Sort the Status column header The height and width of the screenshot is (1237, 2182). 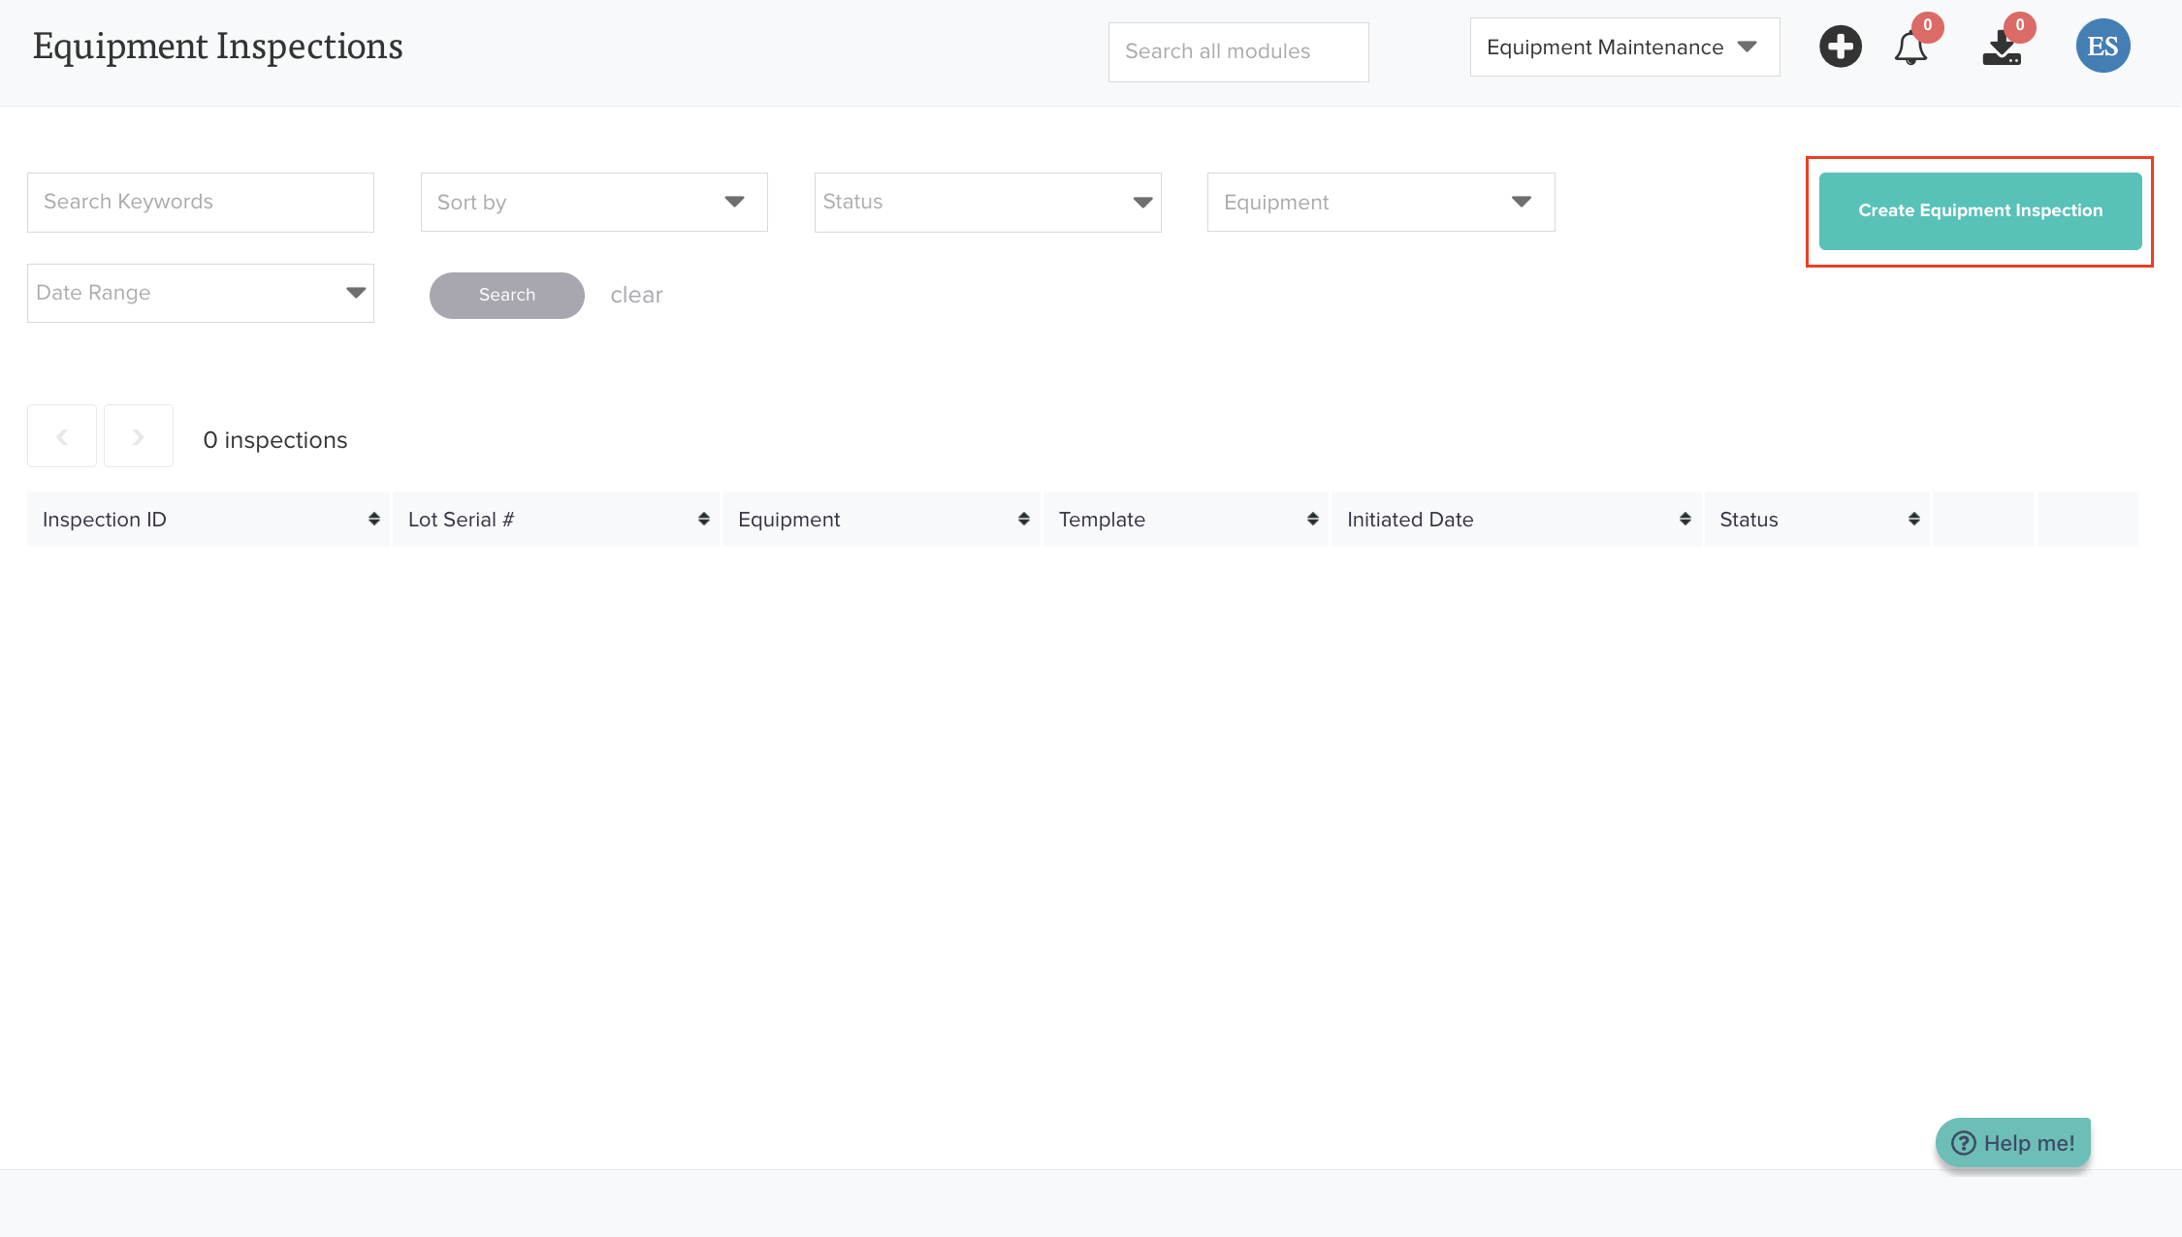1913,520
